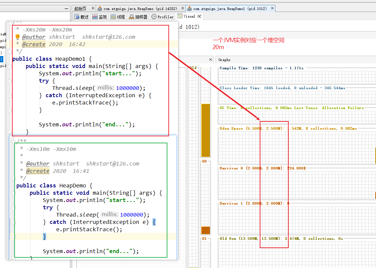Image resolution: width=376 pixels, height=268 pixels.
Task: Minimize the left applications panel
Action: 66,9
